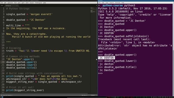Click the minimap code preview
This screenshot has width=174, height=98.
pos(93,10)
